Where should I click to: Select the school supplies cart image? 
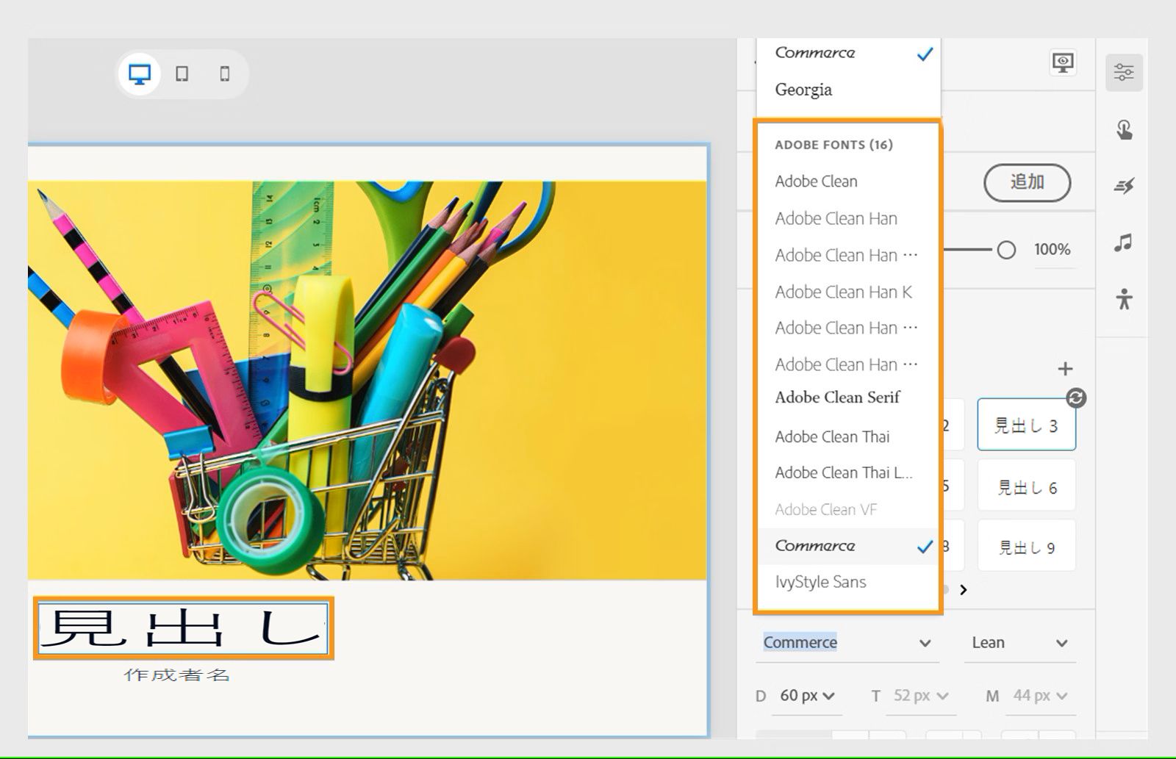(x=367, y=380)
